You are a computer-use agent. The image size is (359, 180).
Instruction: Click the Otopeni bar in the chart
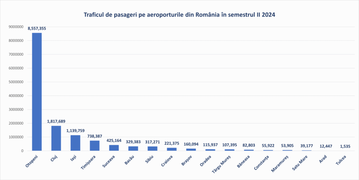(37, 92)
